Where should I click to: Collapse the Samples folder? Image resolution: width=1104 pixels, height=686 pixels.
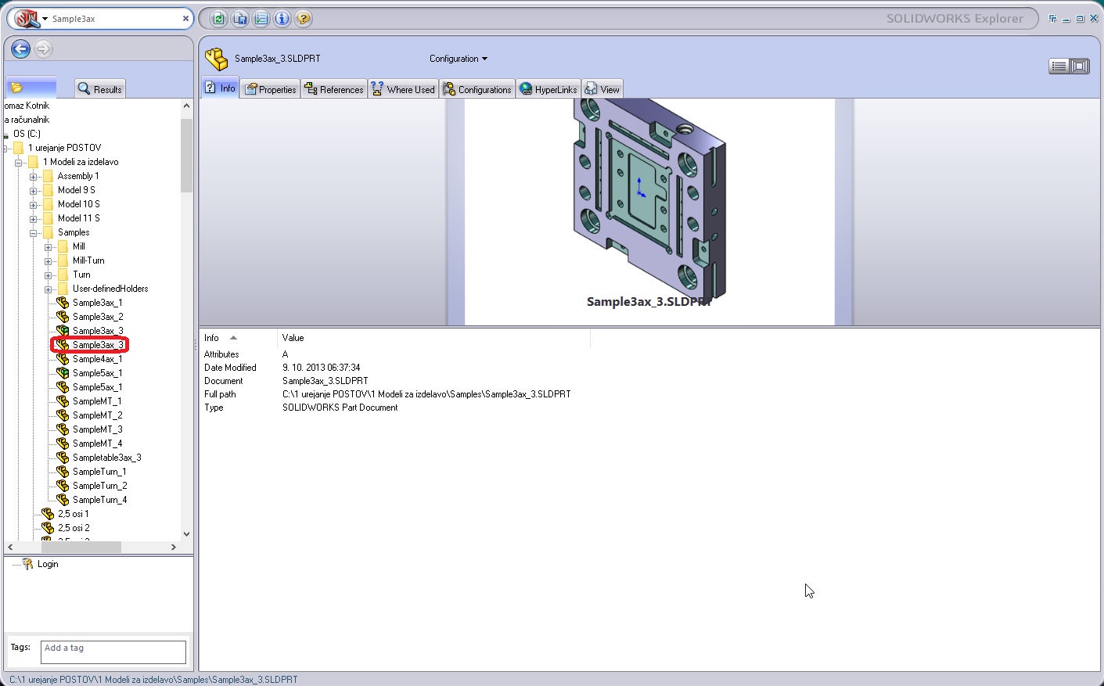click(x=34, y=233)
